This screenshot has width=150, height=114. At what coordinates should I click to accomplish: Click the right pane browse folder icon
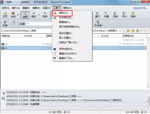point(128,31)
